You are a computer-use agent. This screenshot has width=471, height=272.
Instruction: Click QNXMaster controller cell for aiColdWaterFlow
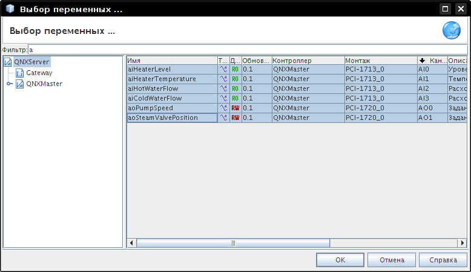tap(308, 98)
